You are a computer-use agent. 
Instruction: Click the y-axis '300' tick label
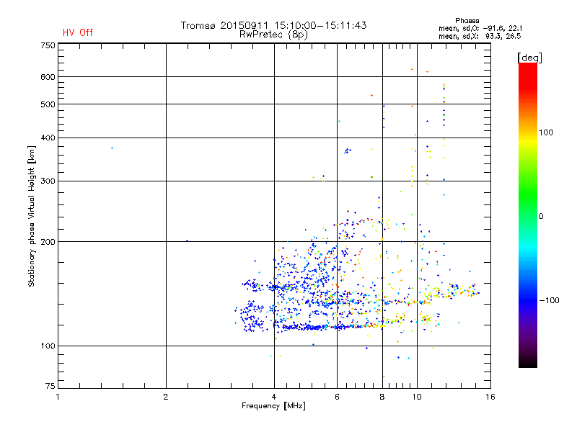coord(48,181)
